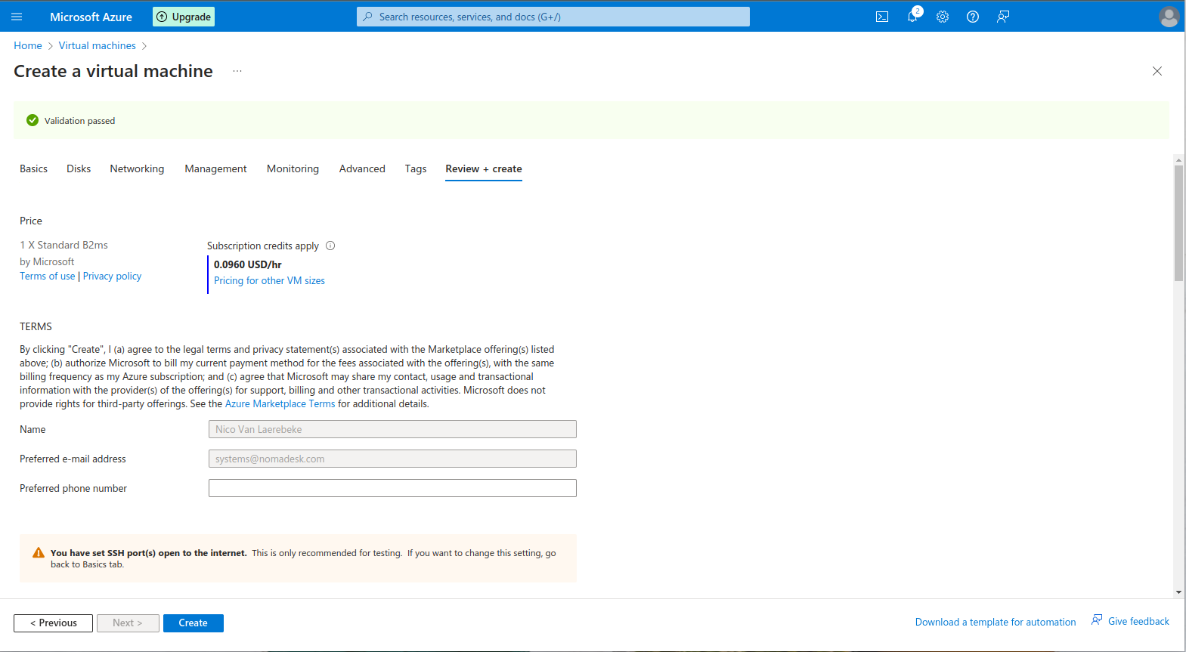Open the notifications bell
The width and height of the screenshot is (1186, 652).
coord(912,17)
